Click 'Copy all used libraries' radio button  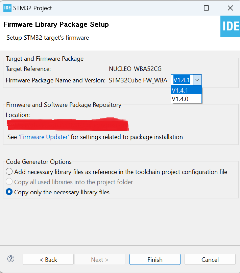pyautogui.click(x=9, y=182)
